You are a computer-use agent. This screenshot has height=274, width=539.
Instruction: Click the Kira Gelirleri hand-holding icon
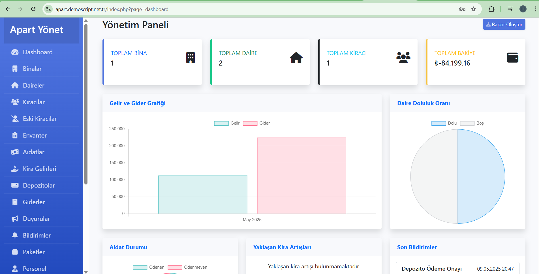pos(15,169)
